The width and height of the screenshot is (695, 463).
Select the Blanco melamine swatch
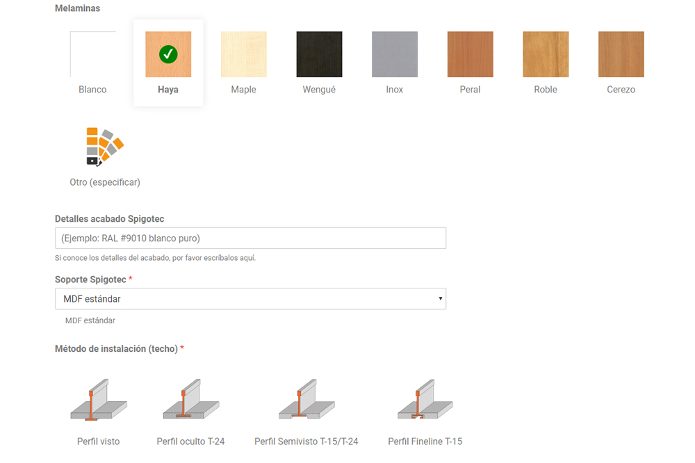[92, 54]
